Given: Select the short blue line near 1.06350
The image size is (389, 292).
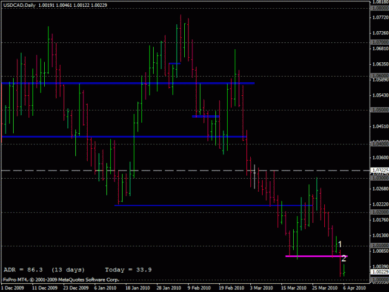Looking at the screenshot, I should pos(174,64).
